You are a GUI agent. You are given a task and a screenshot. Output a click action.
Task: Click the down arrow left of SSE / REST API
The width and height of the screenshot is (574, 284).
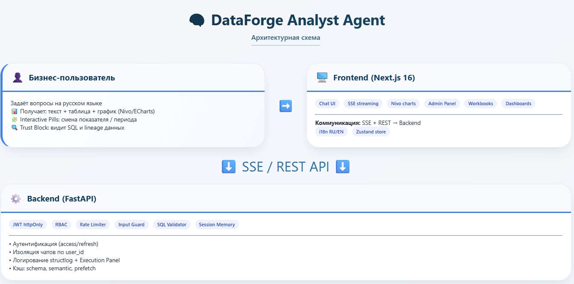click(229, 167)
